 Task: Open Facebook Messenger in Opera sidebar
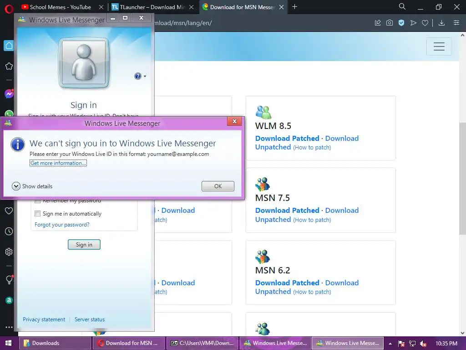[9, 94]
